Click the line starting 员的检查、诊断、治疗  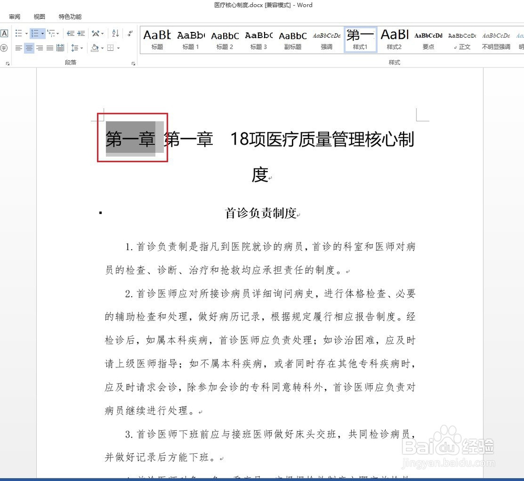point(224,270)
